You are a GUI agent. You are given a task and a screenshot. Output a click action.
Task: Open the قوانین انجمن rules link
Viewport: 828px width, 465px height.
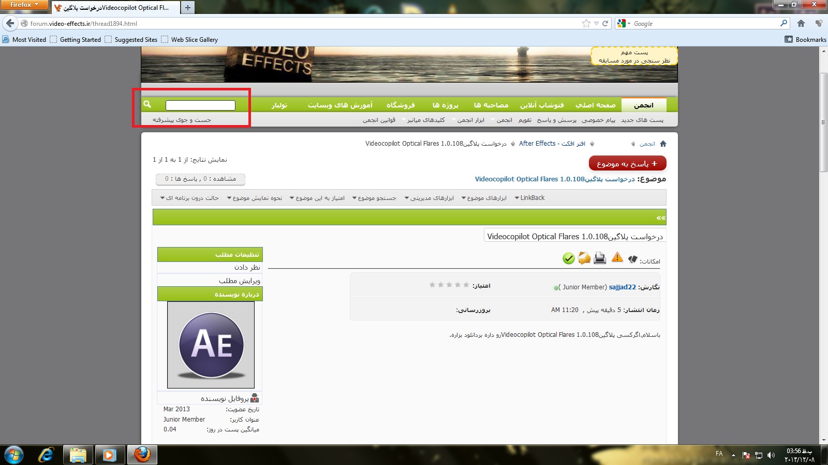[379, 120]
